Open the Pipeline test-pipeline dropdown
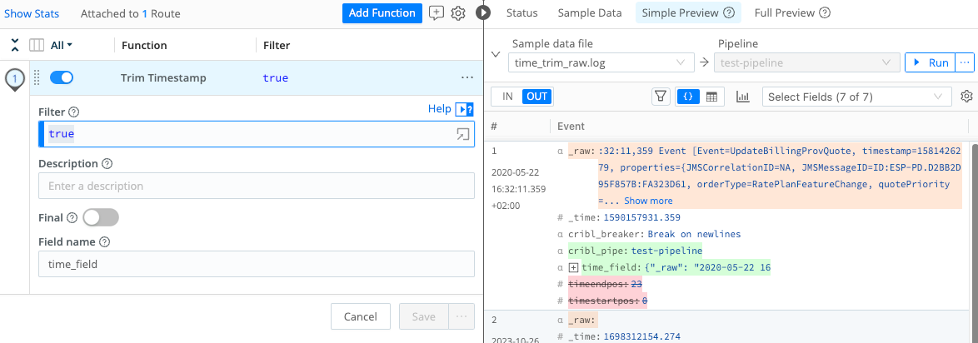978x343 pixels. pyautogui.click(x=806, y=63)
